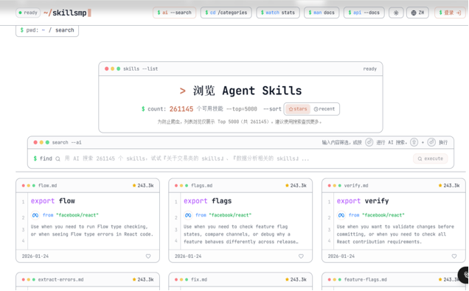Favorite the verify.md skill with heart icon
469x291 pixels.
[x=454, y=256]
